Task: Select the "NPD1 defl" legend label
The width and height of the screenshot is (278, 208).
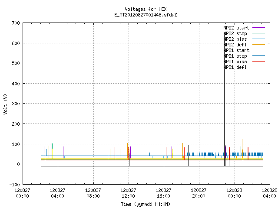Action: pos(235,68)
